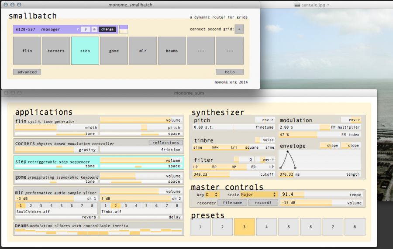The image size is (393, 249).
Task: Open help in smallbatch window
Action: coord(230,72)
